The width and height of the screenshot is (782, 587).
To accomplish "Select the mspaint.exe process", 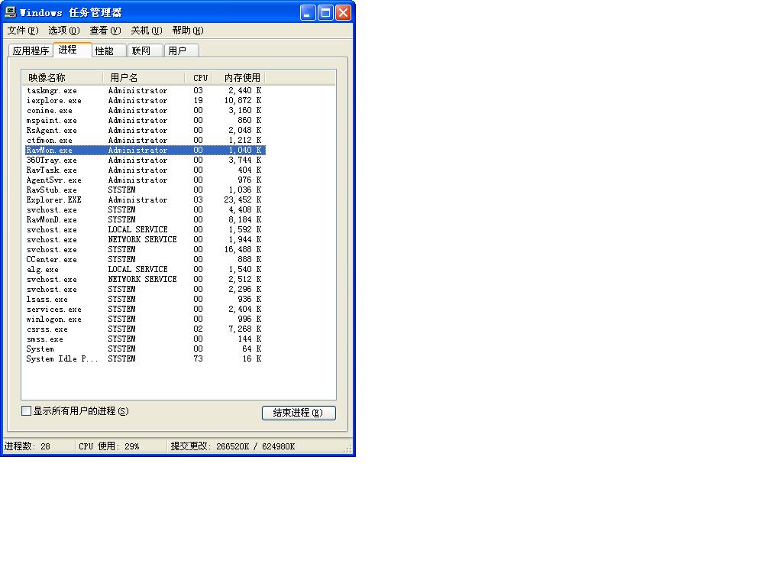I will click(x=144, y=121).
